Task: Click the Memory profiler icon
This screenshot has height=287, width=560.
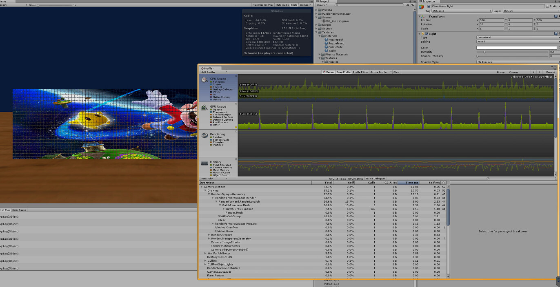Action: pos(204,163)
